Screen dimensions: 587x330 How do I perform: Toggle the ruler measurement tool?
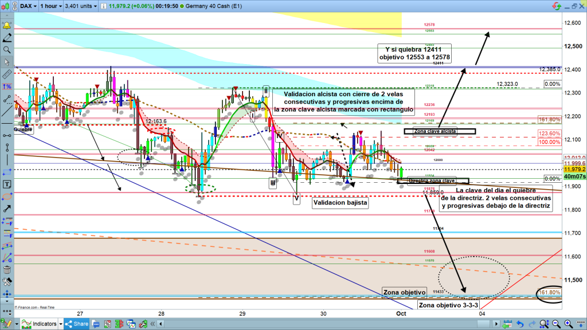coord(7,74)
